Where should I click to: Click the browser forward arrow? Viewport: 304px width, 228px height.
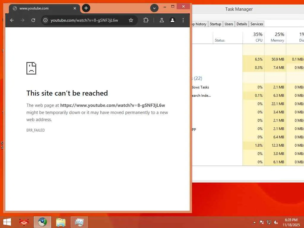(x=23, y=20)
